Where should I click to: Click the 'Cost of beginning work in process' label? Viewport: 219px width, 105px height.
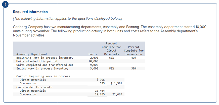click(x=43, y=76)
